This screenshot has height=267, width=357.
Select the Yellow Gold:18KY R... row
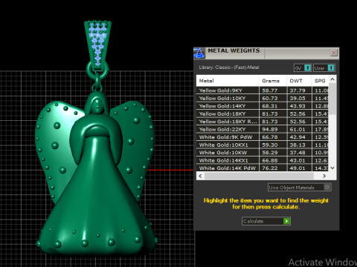pyautogui.click(x=263, y=122)
